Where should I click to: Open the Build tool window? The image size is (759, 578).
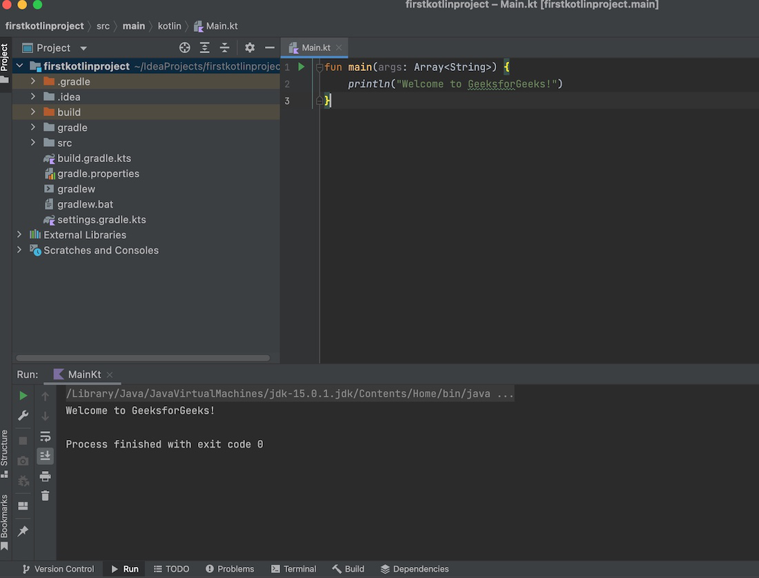(348, 569)
